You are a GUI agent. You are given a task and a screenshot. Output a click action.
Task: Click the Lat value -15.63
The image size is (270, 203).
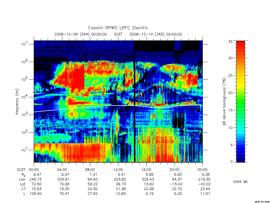tap(176, 184)
